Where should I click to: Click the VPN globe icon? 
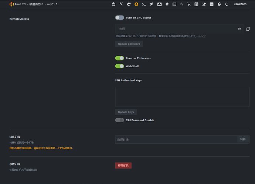(129, 4)
